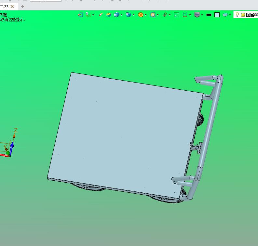Click the green origin point of triad
The width and height of the screenshot is (258, 246).
8,153
